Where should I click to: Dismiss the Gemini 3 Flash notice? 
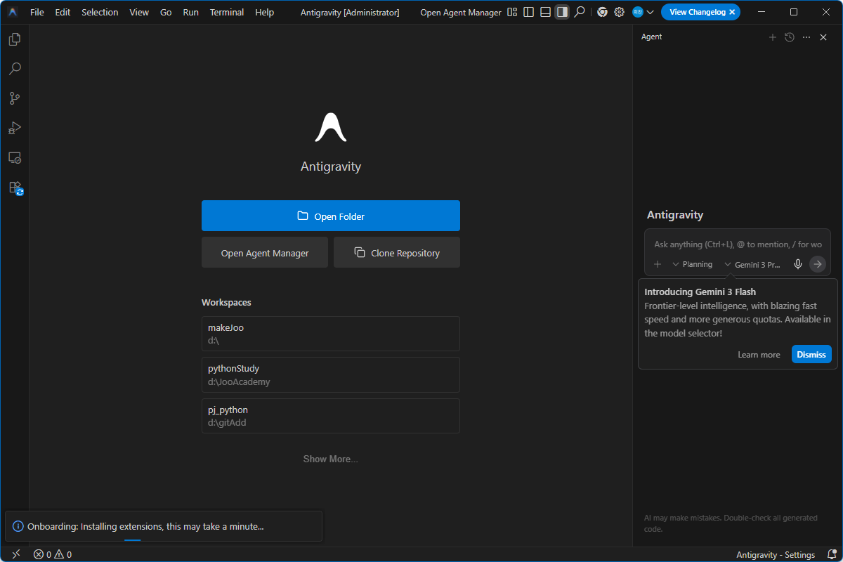811,354
